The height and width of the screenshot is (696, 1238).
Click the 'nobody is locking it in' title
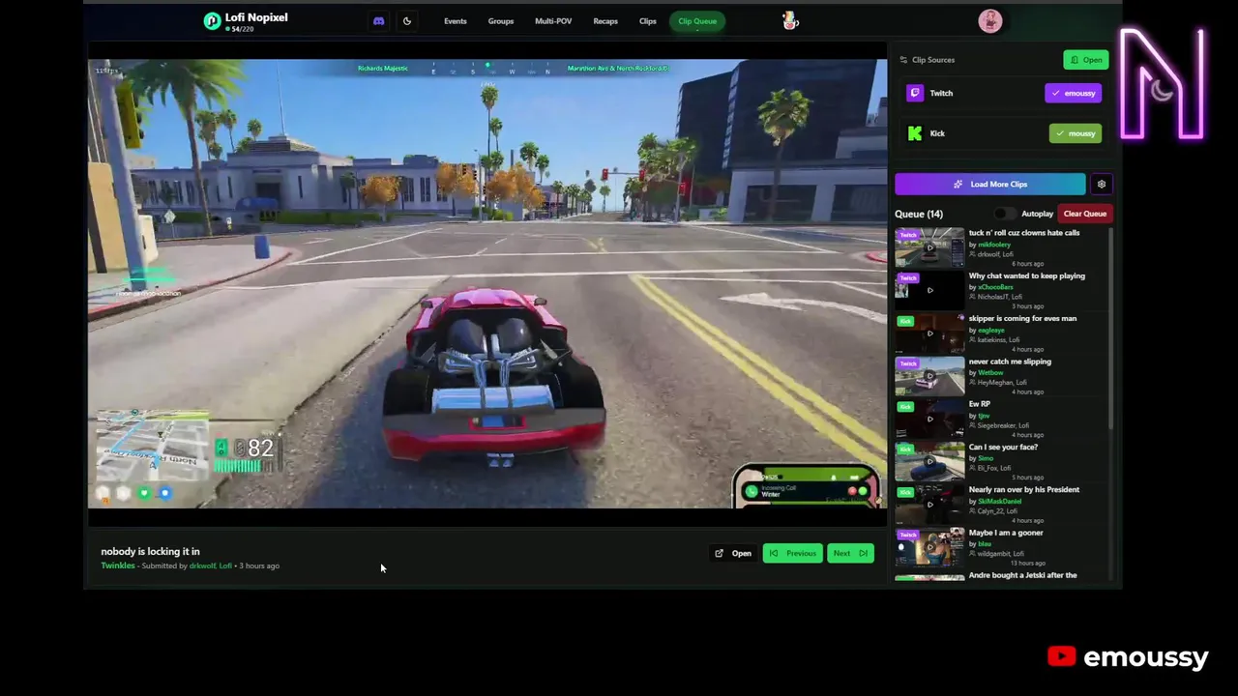click(150, 551)
